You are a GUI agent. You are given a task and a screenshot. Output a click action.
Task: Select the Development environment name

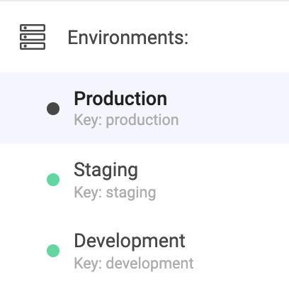130,241
